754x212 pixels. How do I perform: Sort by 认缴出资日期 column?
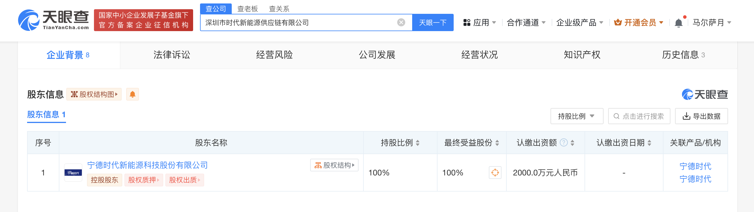[x=649, y=143]
